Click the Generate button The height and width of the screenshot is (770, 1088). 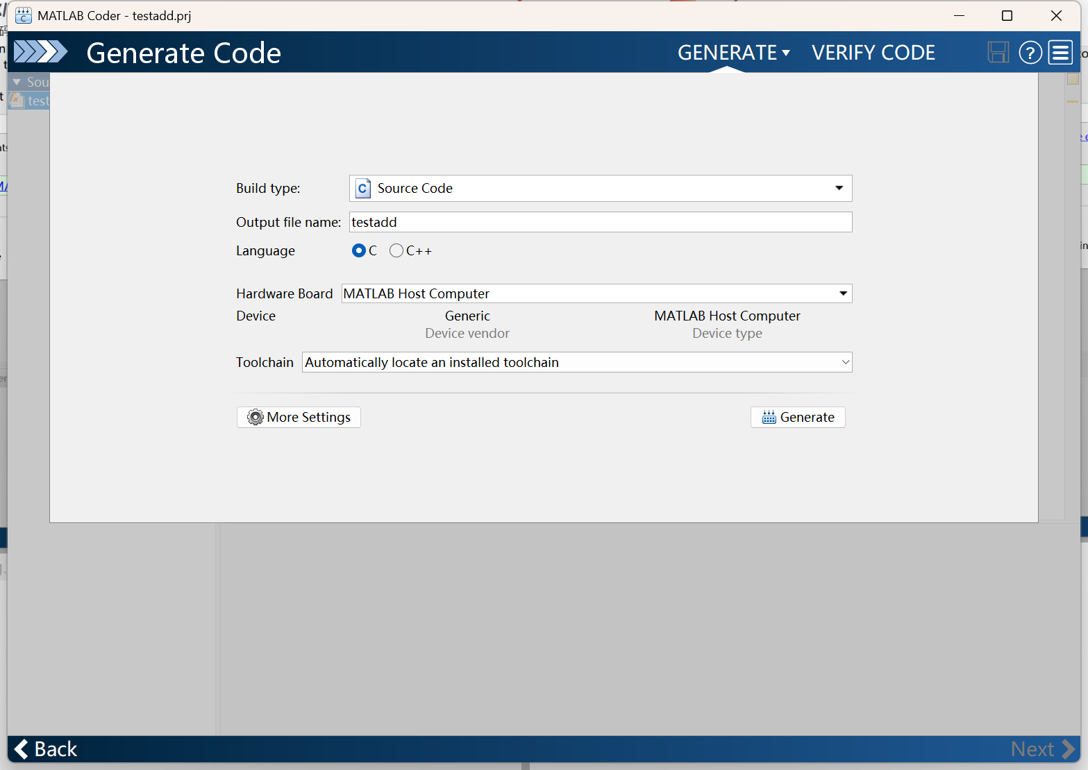798,417
